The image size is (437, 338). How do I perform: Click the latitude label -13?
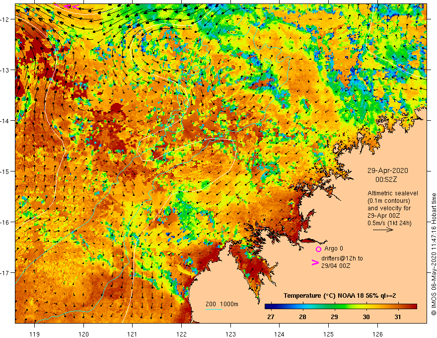click(x=5, y=70)
